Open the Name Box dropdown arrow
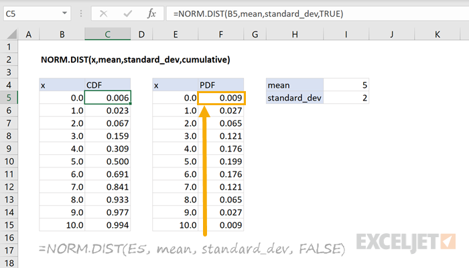Screen dimensions: 469x268 [64, 13]
